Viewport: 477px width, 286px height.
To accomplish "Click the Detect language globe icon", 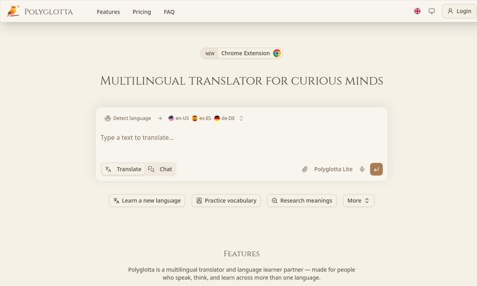I will [107, 118].
